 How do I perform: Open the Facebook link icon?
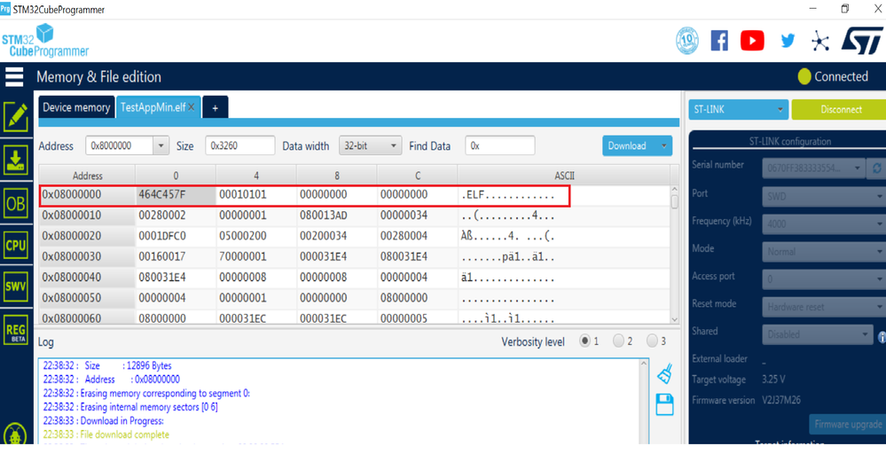[x=719, y=41]
